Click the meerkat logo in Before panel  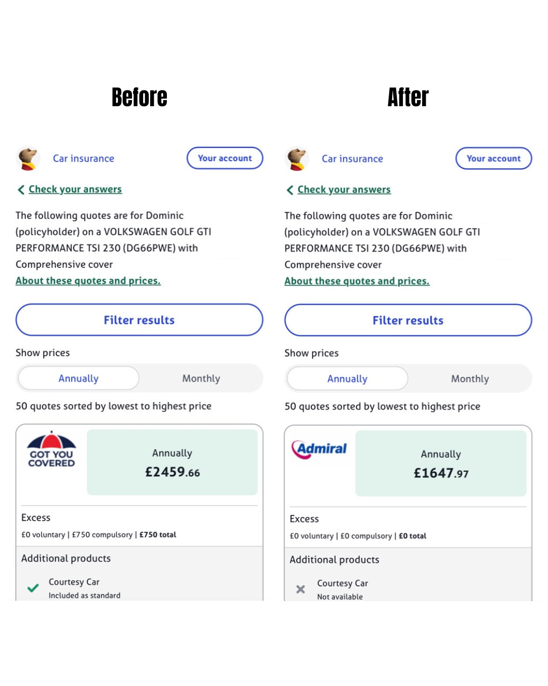[x=28, y=158]
